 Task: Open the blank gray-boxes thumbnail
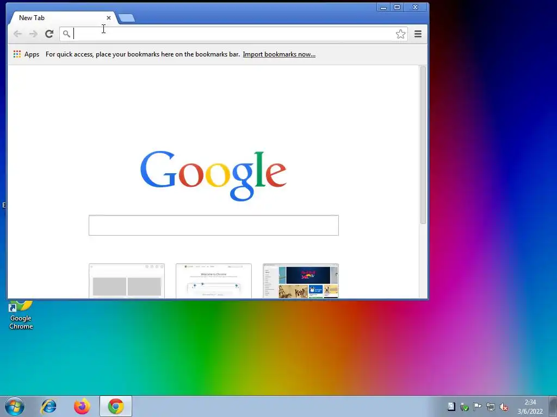127,281
